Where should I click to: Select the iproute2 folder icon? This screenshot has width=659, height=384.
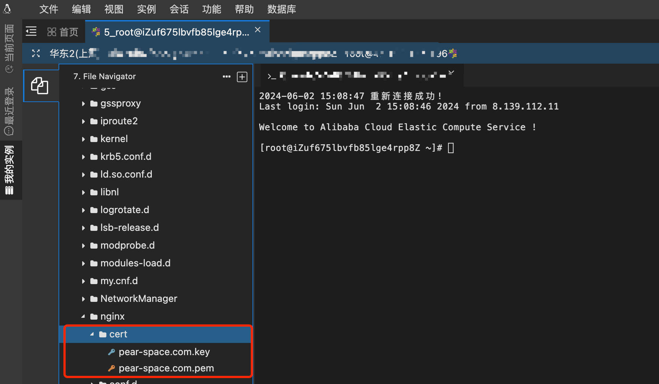coord(94,121)
